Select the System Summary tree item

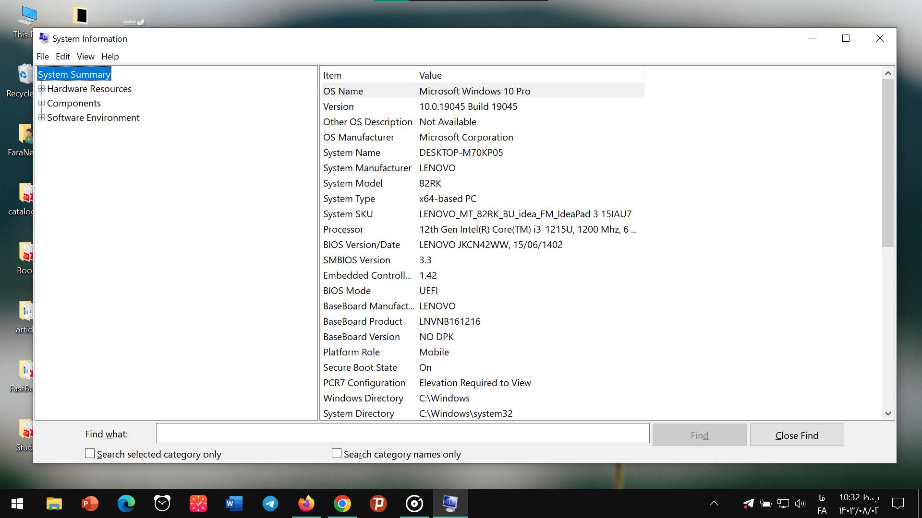(x=74, y=74)
